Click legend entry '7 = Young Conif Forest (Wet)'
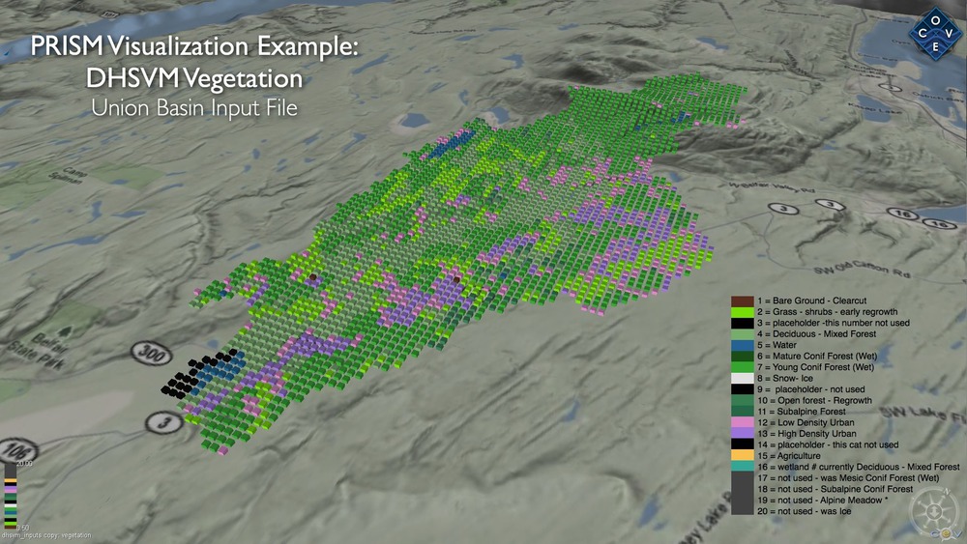The image size is (967, 544). (815, 367)
